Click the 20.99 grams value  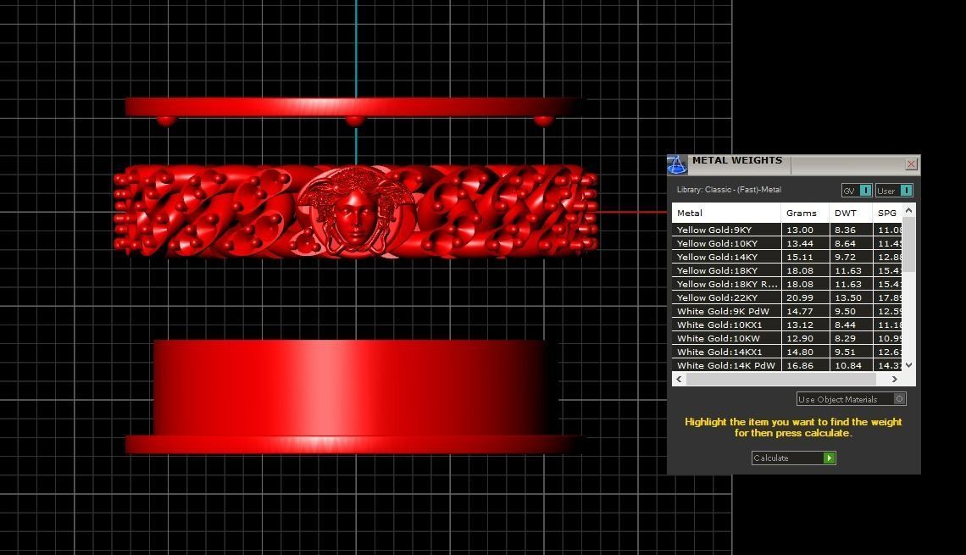point(800,297)
